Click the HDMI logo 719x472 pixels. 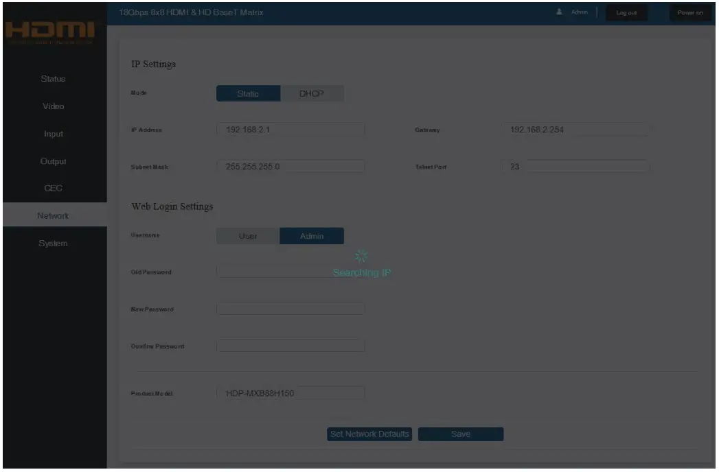(50, 31)
